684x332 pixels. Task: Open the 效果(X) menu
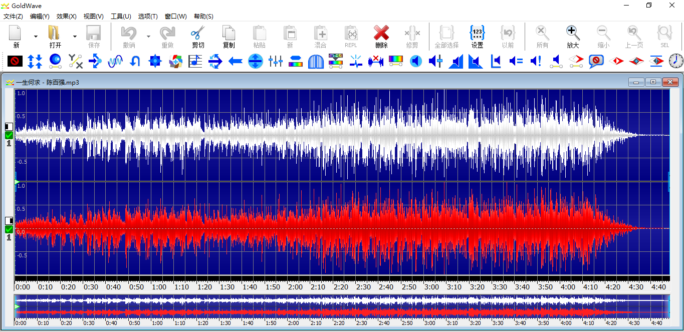(x=67, y=17)
